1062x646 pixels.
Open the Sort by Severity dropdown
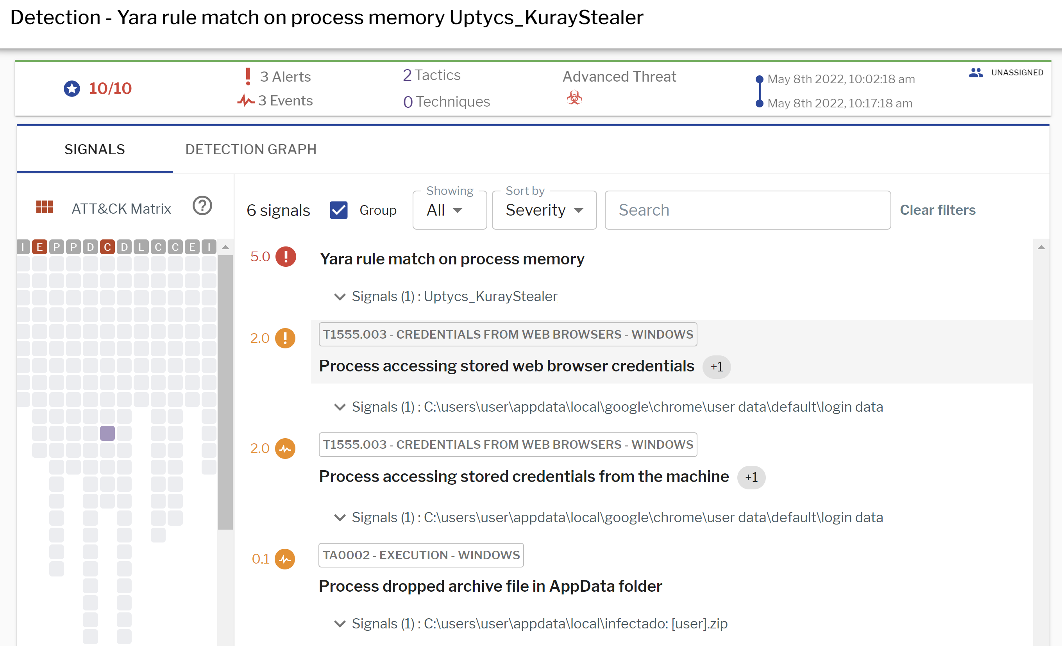[544, 210]
